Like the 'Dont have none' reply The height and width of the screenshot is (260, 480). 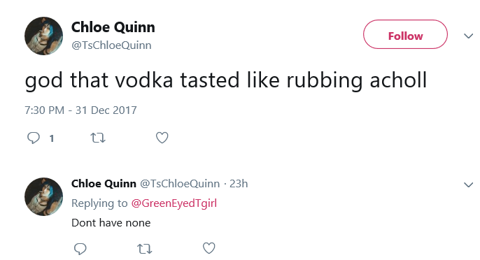(209, 248)
